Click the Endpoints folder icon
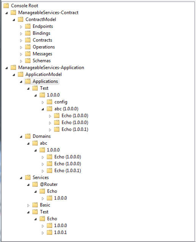This screenshot has width=196, height=242. [28, 26]
